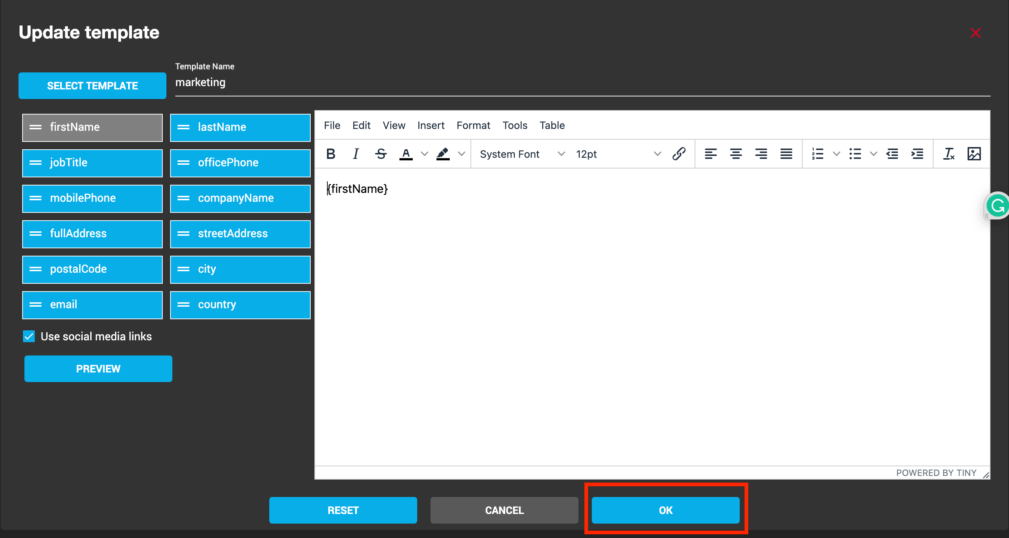Viewport: 1009px width, 538px height.
Task: Justify the text alignment
Action: click(x=786, y=154)
